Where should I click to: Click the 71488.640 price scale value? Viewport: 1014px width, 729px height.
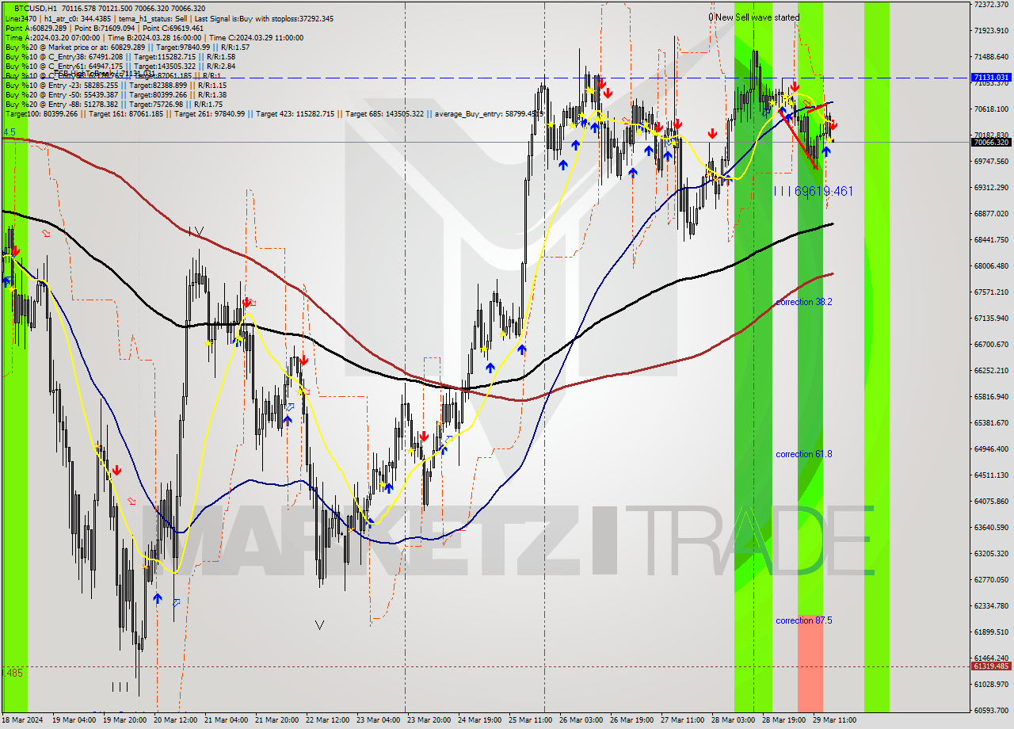990,57
